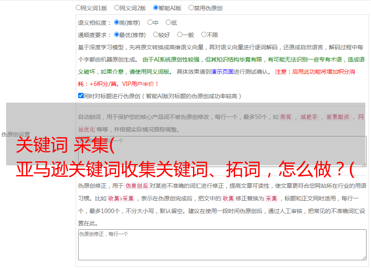Select 一般 for 通顺度要求
371x268 pixels.
tap(180, 35)
